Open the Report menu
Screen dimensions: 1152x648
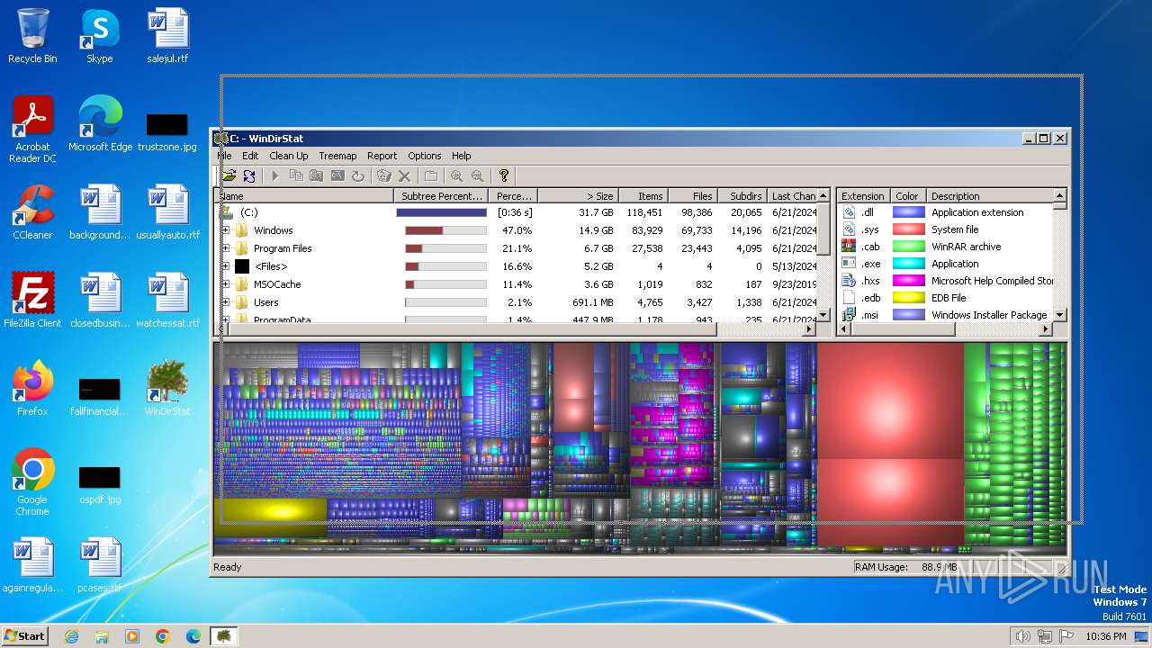pos(382,156)
